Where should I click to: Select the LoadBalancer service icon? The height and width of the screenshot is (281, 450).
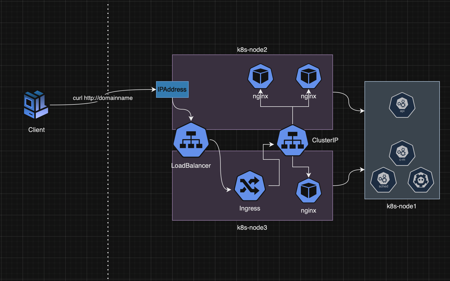(191, 140)
